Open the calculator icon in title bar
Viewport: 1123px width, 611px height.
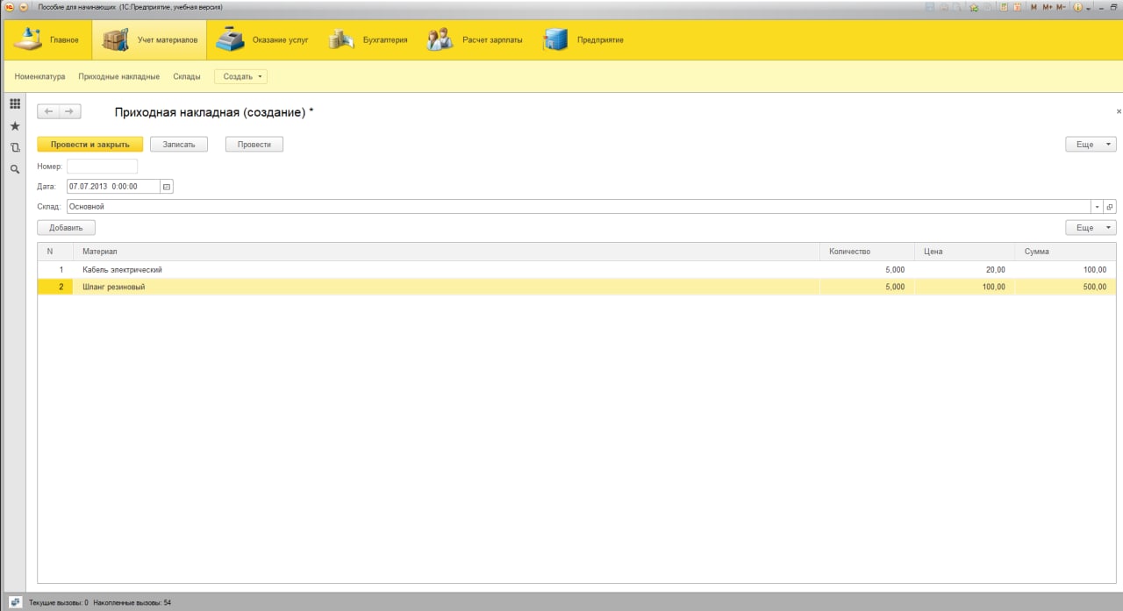tap(1003, 6)
